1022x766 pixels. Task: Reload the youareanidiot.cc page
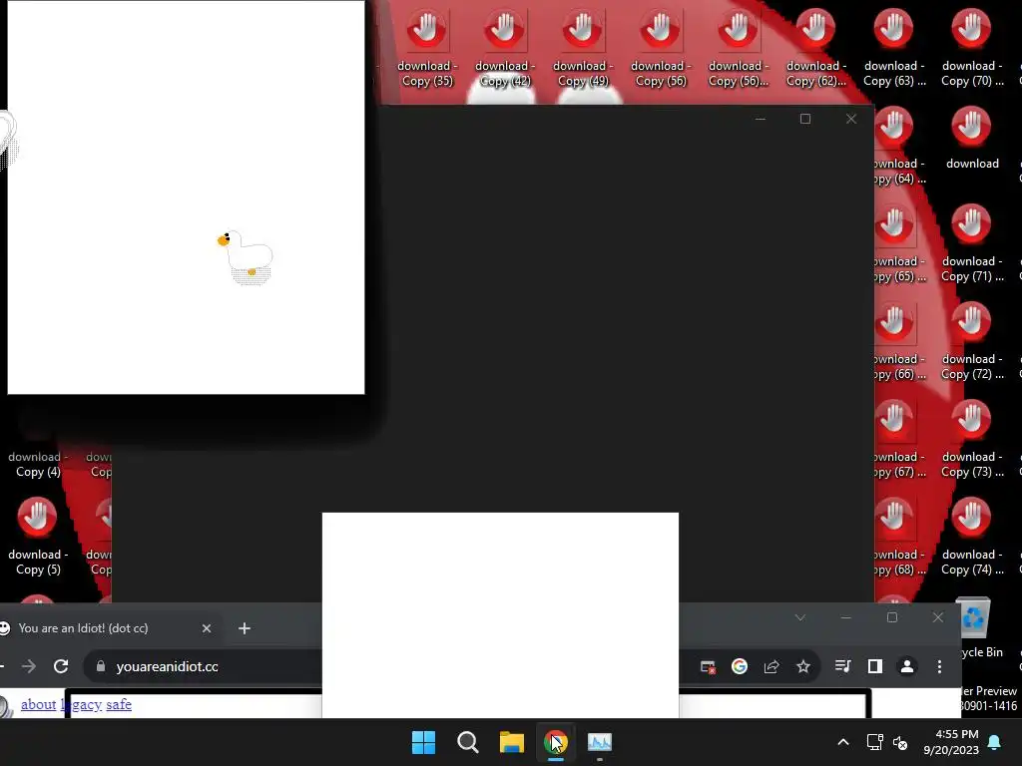pos(61,666)
